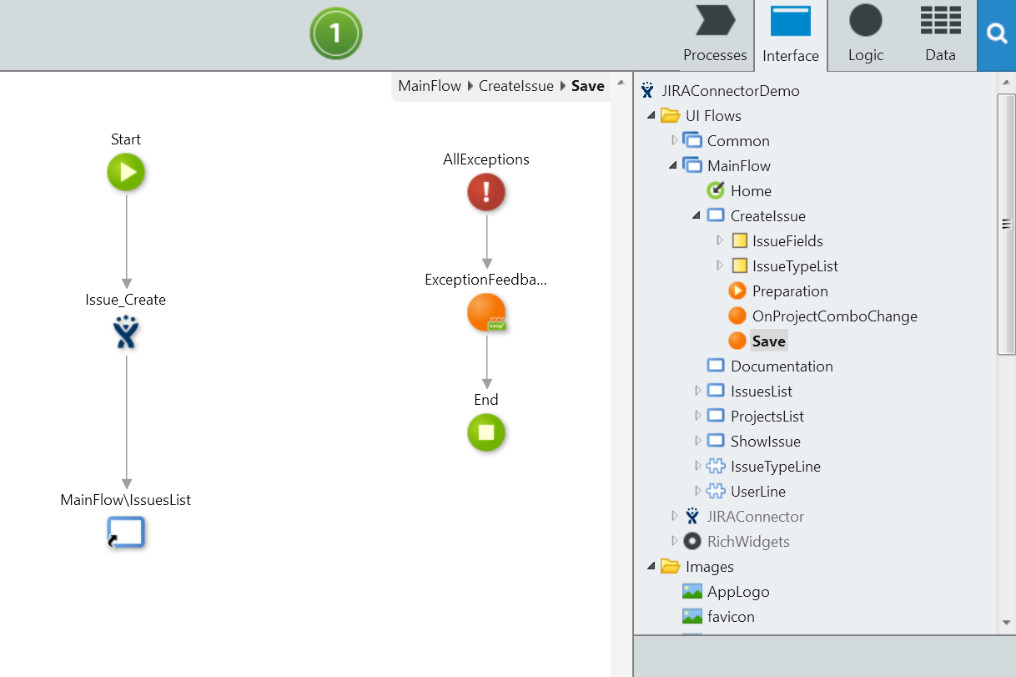The width and height of the screenshot is (1016, 677).
Task: Click MainFlow in the breadcrumb
Action: 429,85
